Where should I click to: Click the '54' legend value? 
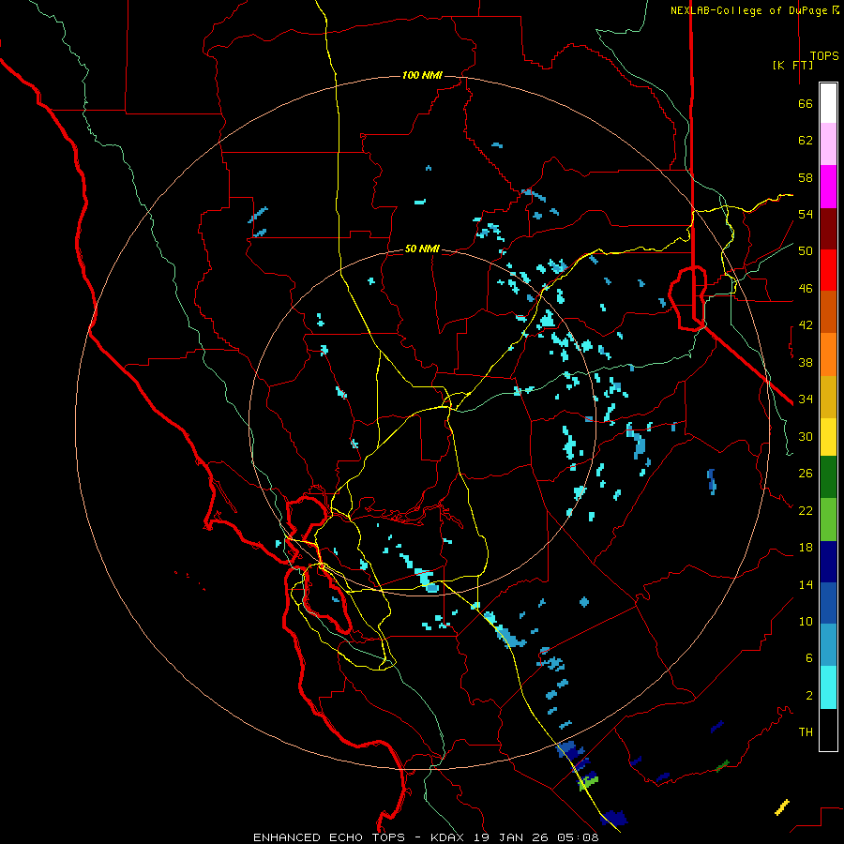point(806,214)
